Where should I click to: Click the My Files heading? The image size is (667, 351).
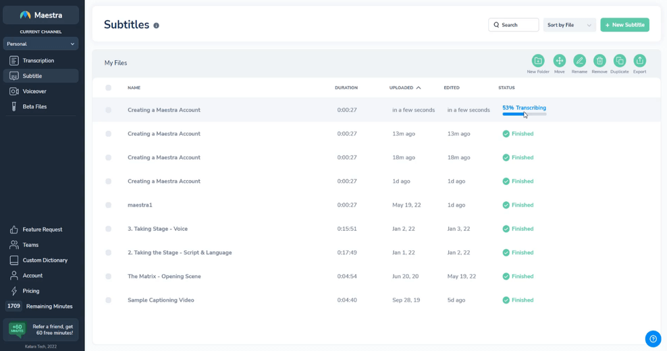tap(115, 63)
